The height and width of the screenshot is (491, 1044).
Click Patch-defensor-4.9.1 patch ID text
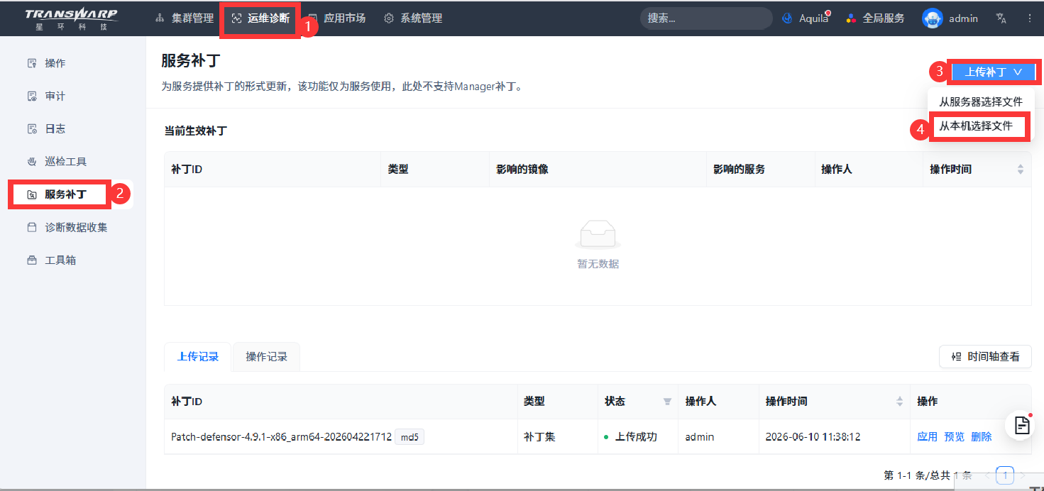(x=281, y=437)
